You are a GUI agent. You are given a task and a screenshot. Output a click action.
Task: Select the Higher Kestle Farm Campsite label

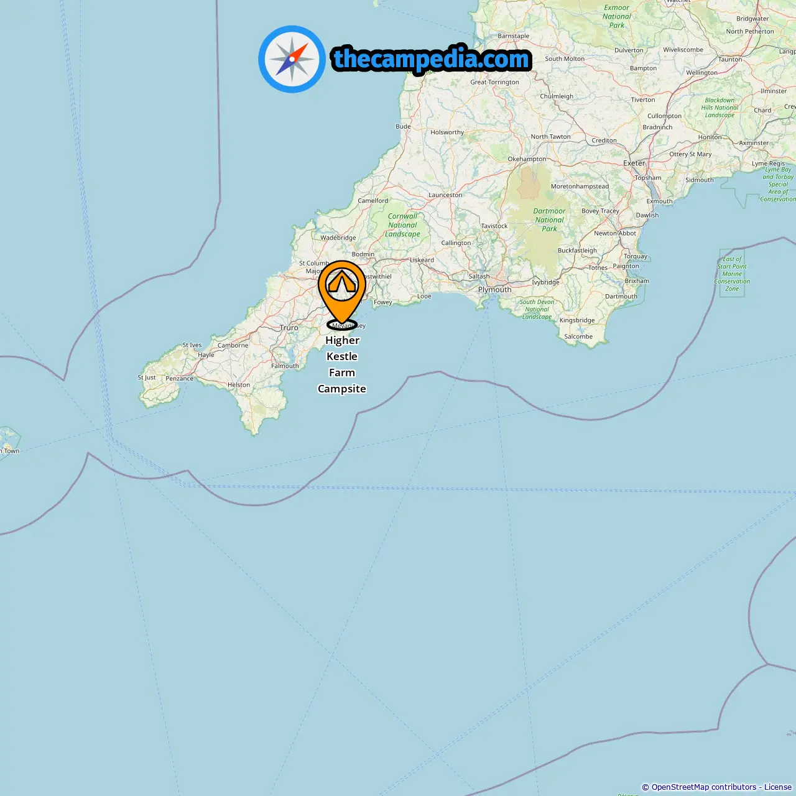tap(342, 364)
